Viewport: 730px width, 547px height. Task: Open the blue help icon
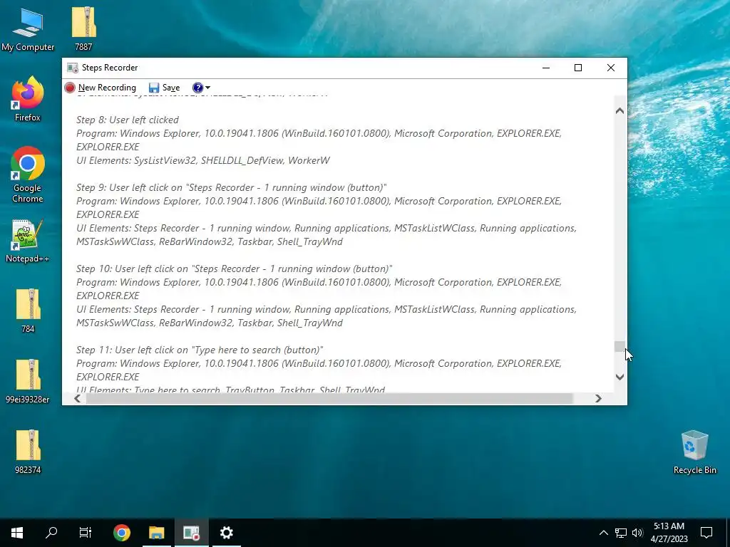click(x=197, y=88)
